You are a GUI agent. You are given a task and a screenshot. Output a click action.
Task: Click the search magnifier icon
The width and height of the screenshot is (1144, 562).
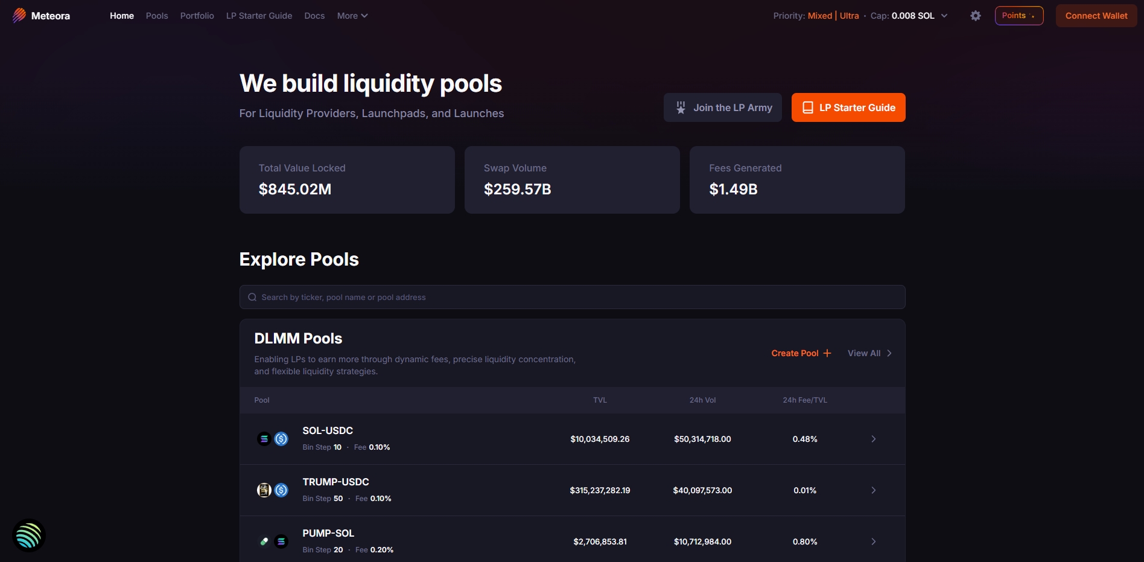coord(252,297)
